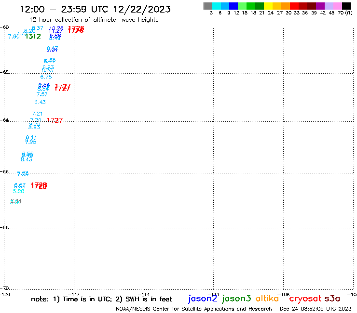
Task: Click the light green color bar swatch
Action: point(242,6)
